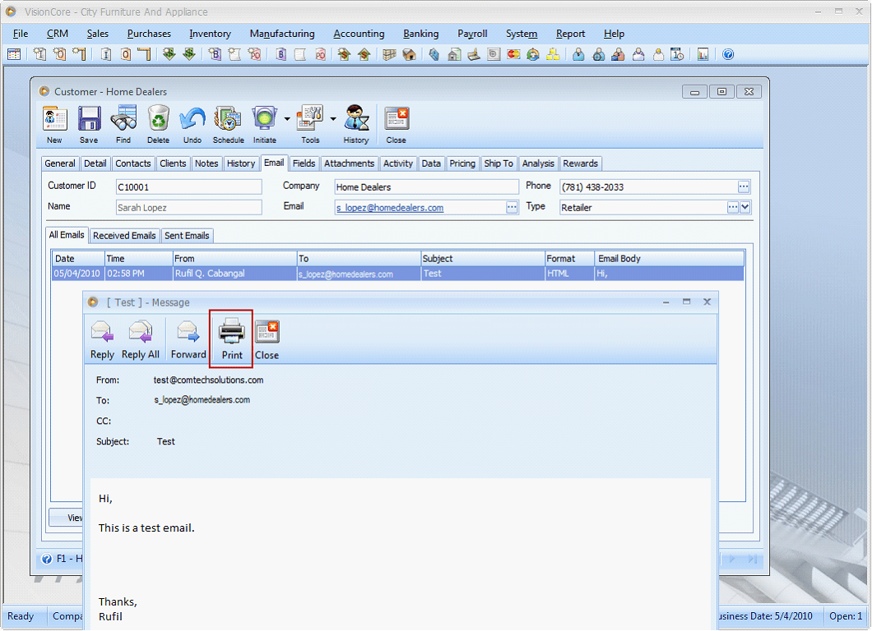Delete the record using the trash icon
The height and width of the screenshot is (631, 872).
pos(158,123)
